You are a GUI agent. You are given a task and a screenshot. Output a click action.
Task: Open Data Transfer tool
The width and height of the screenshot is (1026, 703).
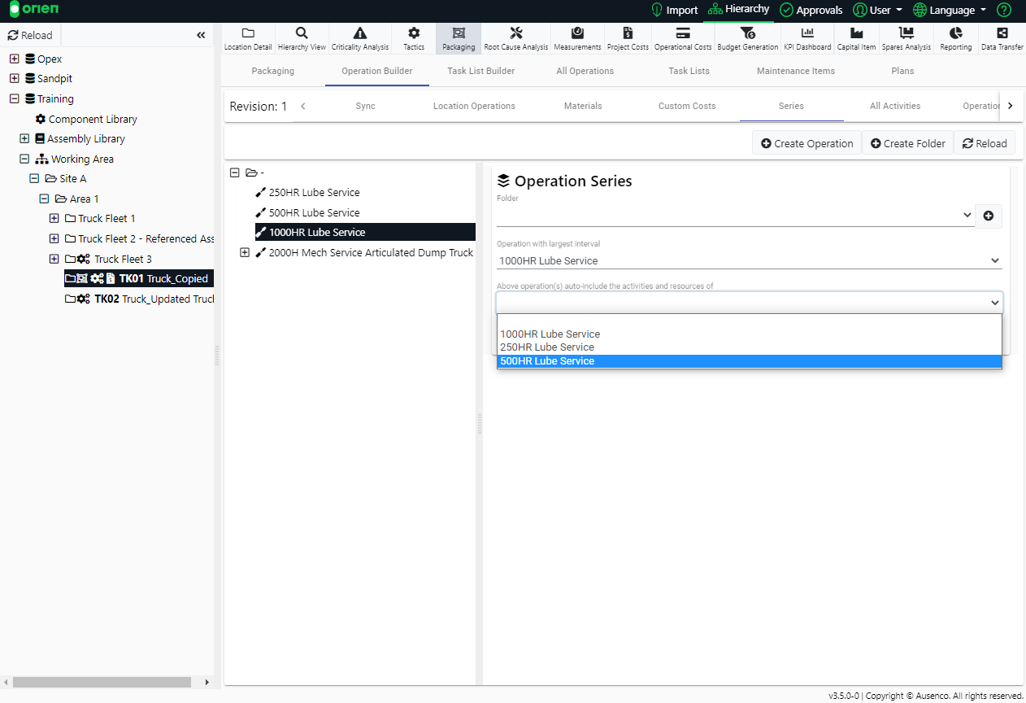(1002, 38)
